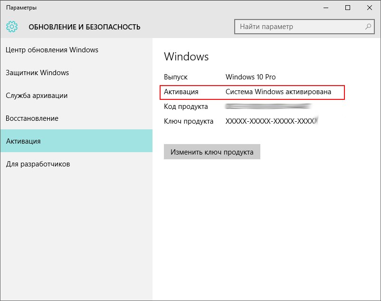381x301 pixels.
Task: Maximize the Параметры window
Action: (x=348, y=8)
